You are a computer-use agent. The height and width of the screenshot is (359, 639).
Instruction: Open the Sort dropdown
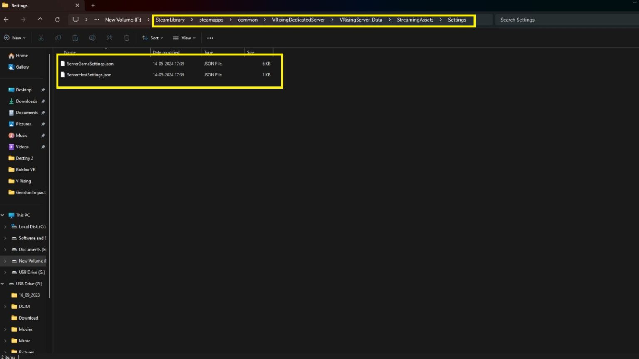(152, 38)
